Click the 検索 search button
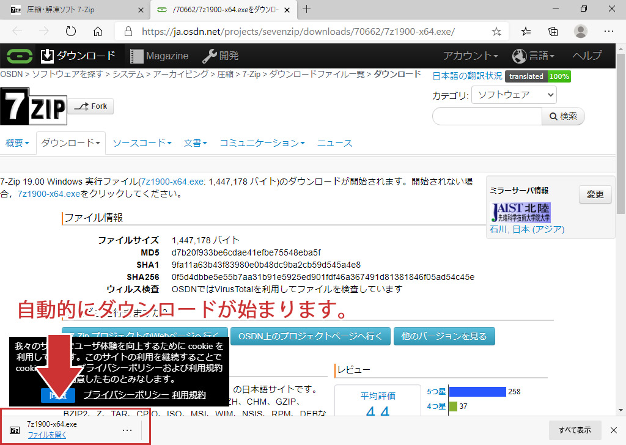The width and height of the screenshot is (626, 445). click(563, 116)
